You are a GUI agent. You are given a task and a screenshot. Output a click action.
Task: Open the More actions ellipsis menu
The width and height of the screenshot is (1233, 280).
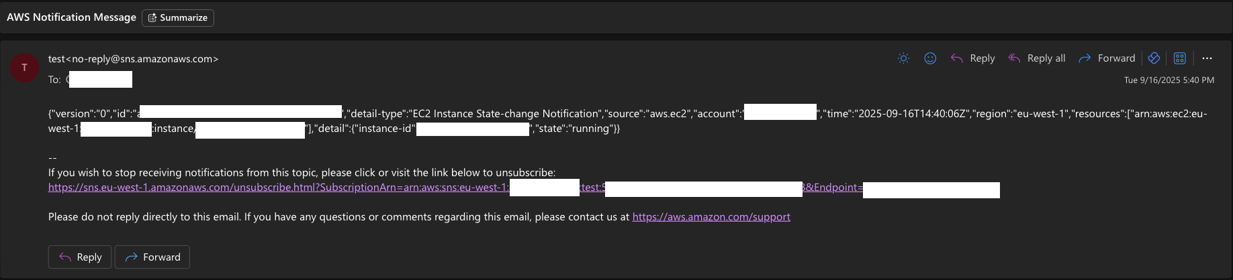click(1207, 58)
